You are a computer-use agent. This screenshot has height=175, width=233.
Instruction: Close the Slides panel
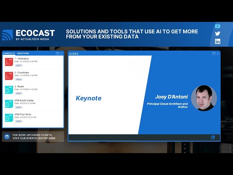pos(218,54)
